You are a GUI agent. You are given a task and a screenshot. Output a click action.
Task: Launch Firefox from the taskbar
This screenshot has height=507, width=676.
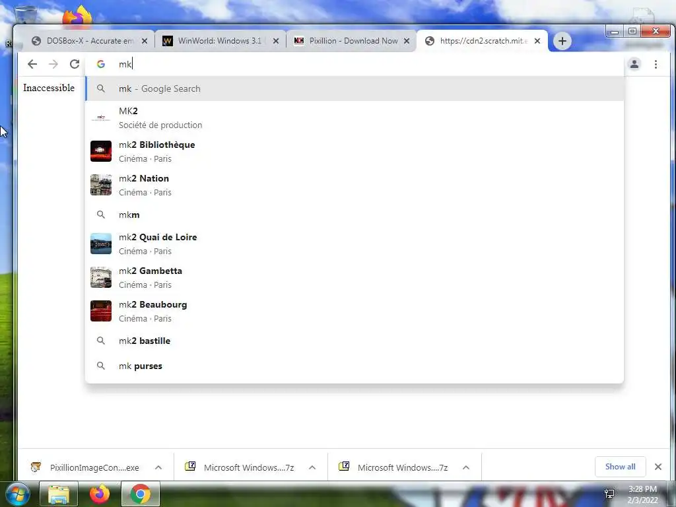click(x=100, y=494)
